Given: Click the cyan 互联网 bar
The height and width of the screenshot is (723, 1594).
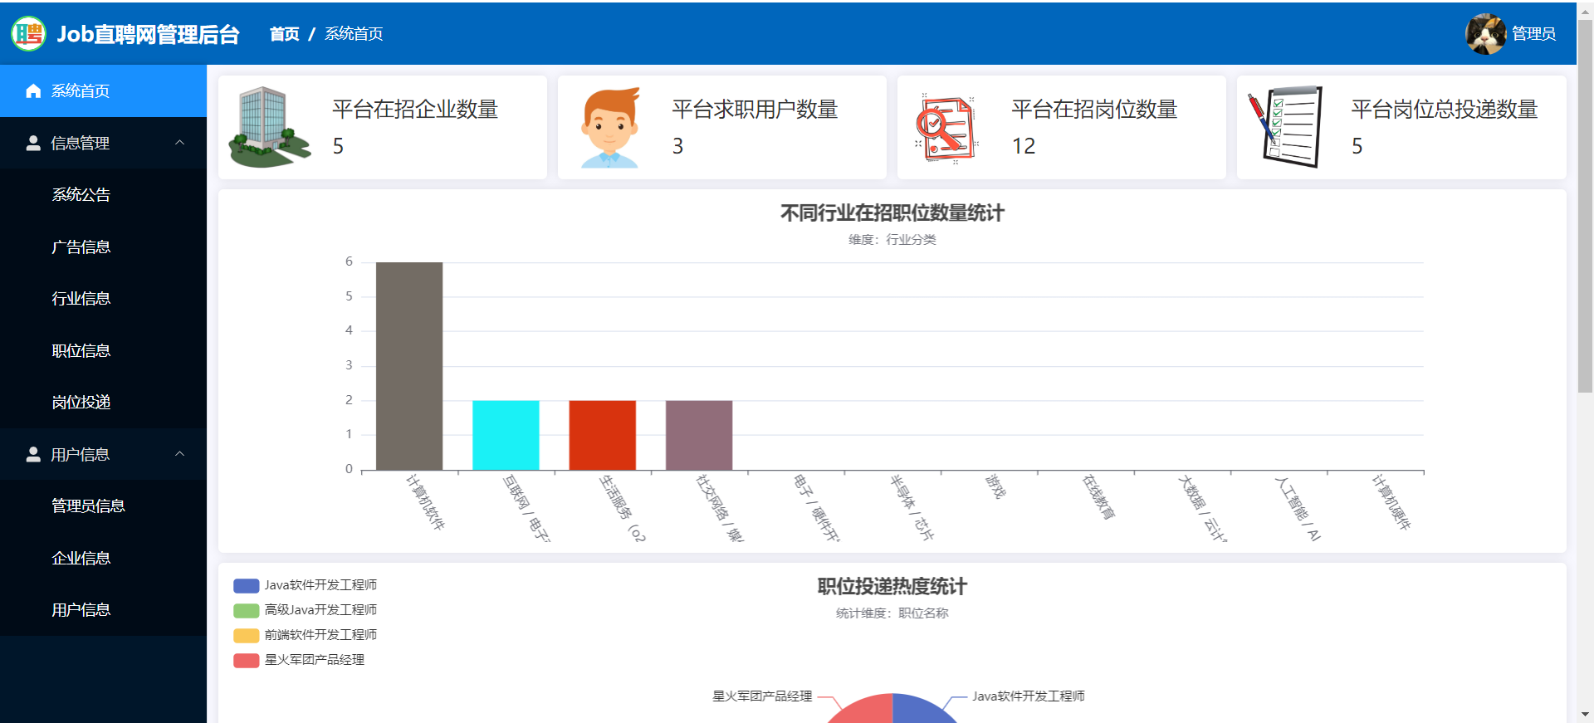Looking at the screenshot, I should [x=506, y=435].
